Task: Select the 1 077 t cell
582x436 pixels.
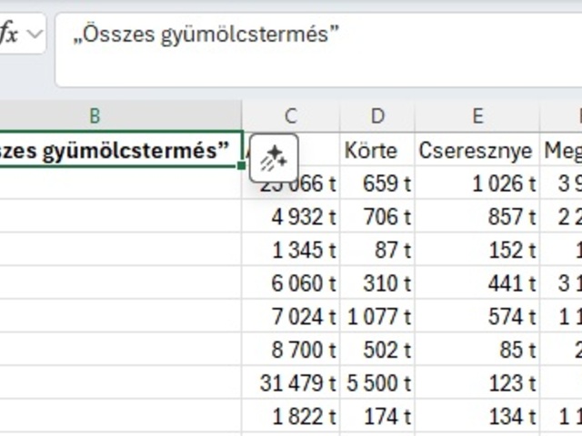Action: coord(377,317)
